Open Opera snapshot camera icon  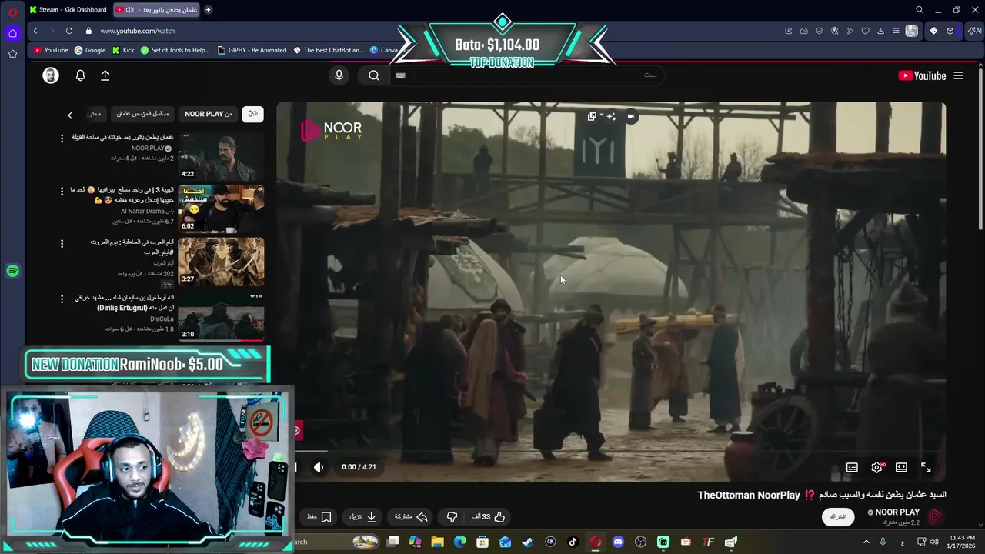[803, 31]
